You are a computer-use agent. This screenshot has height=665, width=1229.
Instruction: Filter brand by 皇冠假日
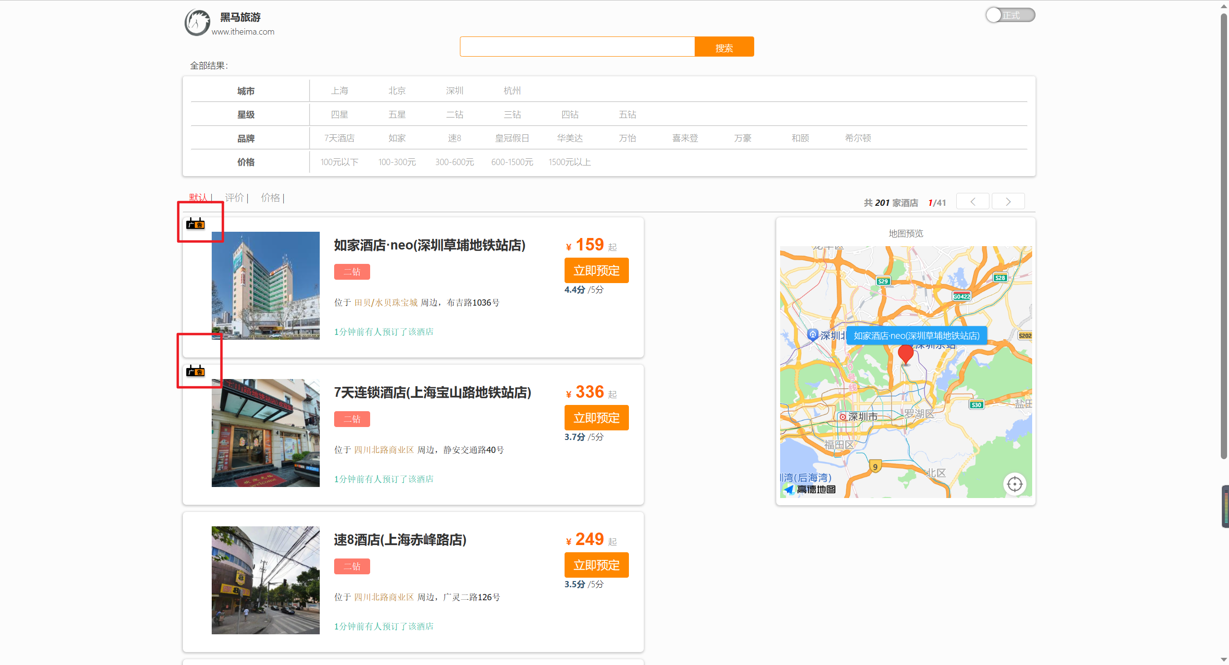(x=512, y=138)
